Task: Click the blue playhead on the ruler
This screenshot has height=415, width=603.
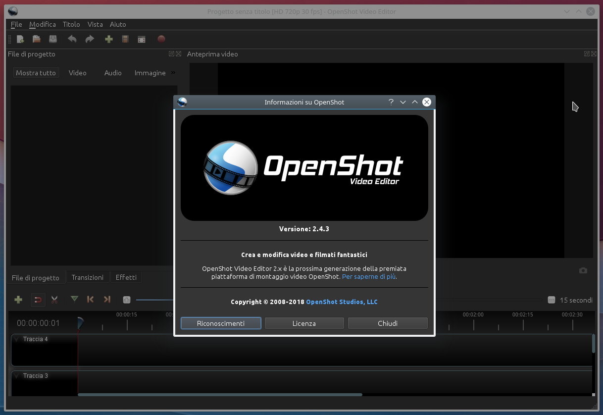Action: point(80,324)
